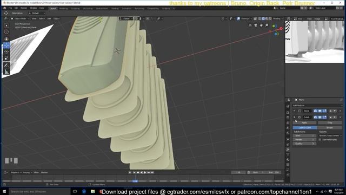Remove the Subdivision modifier with its X
The width and height of the screenshot is (346, 195).
click(340, 117)
